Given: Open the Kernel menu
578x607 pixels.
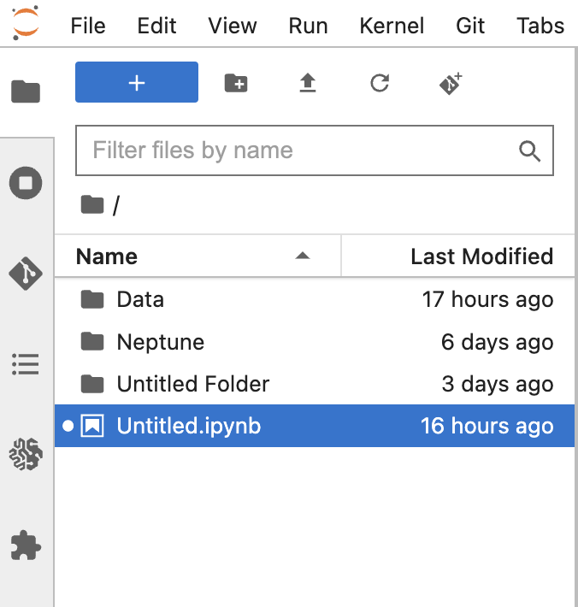Looking at the screenshot, I should (392, 26).
